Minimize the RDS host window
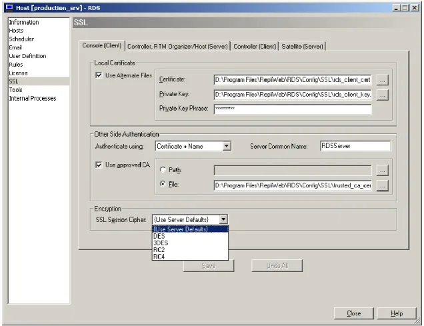The width and height of the screenshot is (424, 326). (x=396, y=7)
